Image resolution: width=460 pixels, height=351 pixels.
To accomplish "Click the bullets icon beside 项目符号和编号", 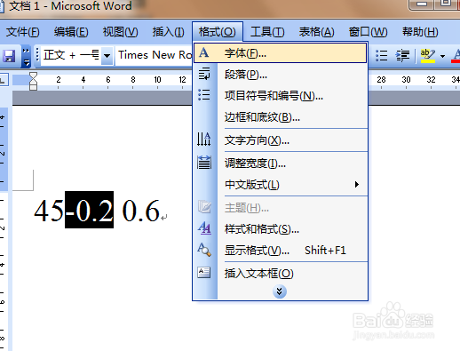I will tap(204, 95).
